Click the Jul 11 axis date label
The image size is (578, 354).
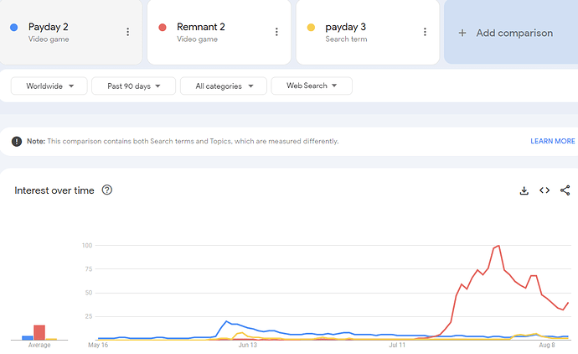pos(397,345)
